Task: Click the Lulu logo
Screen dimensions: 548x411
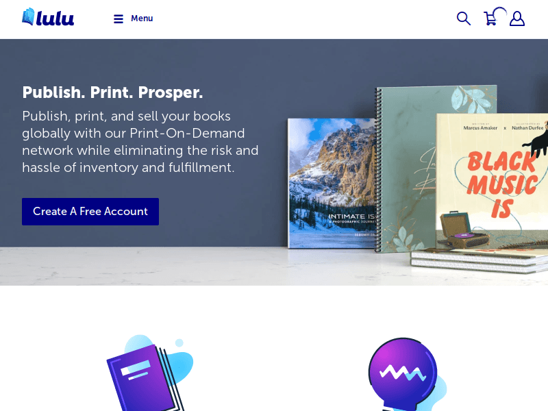Action: pos(48,17)
